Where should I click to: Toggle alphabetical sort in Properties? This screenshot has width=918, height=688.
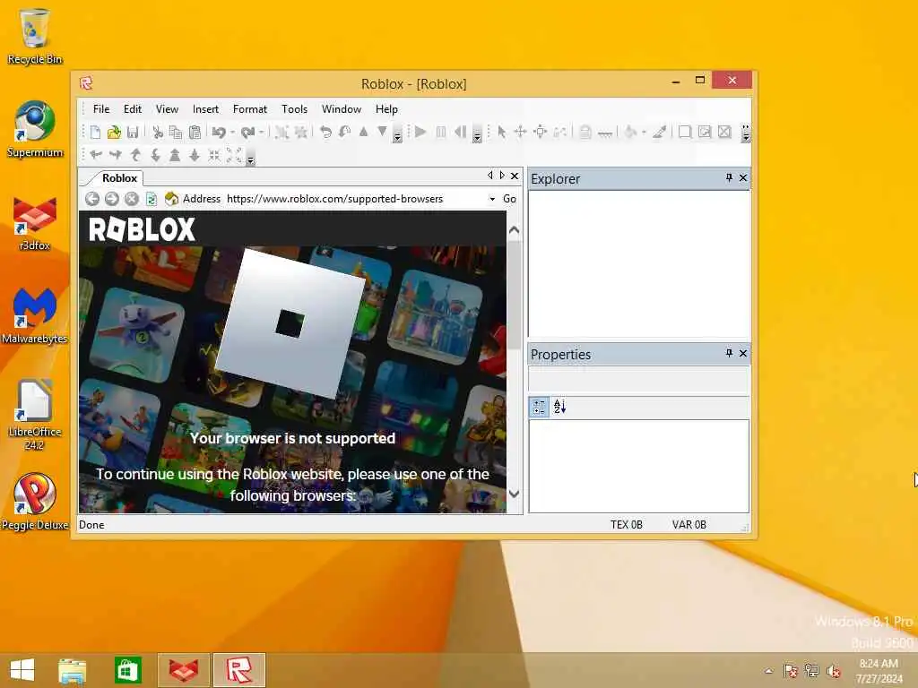coord(559,407)
